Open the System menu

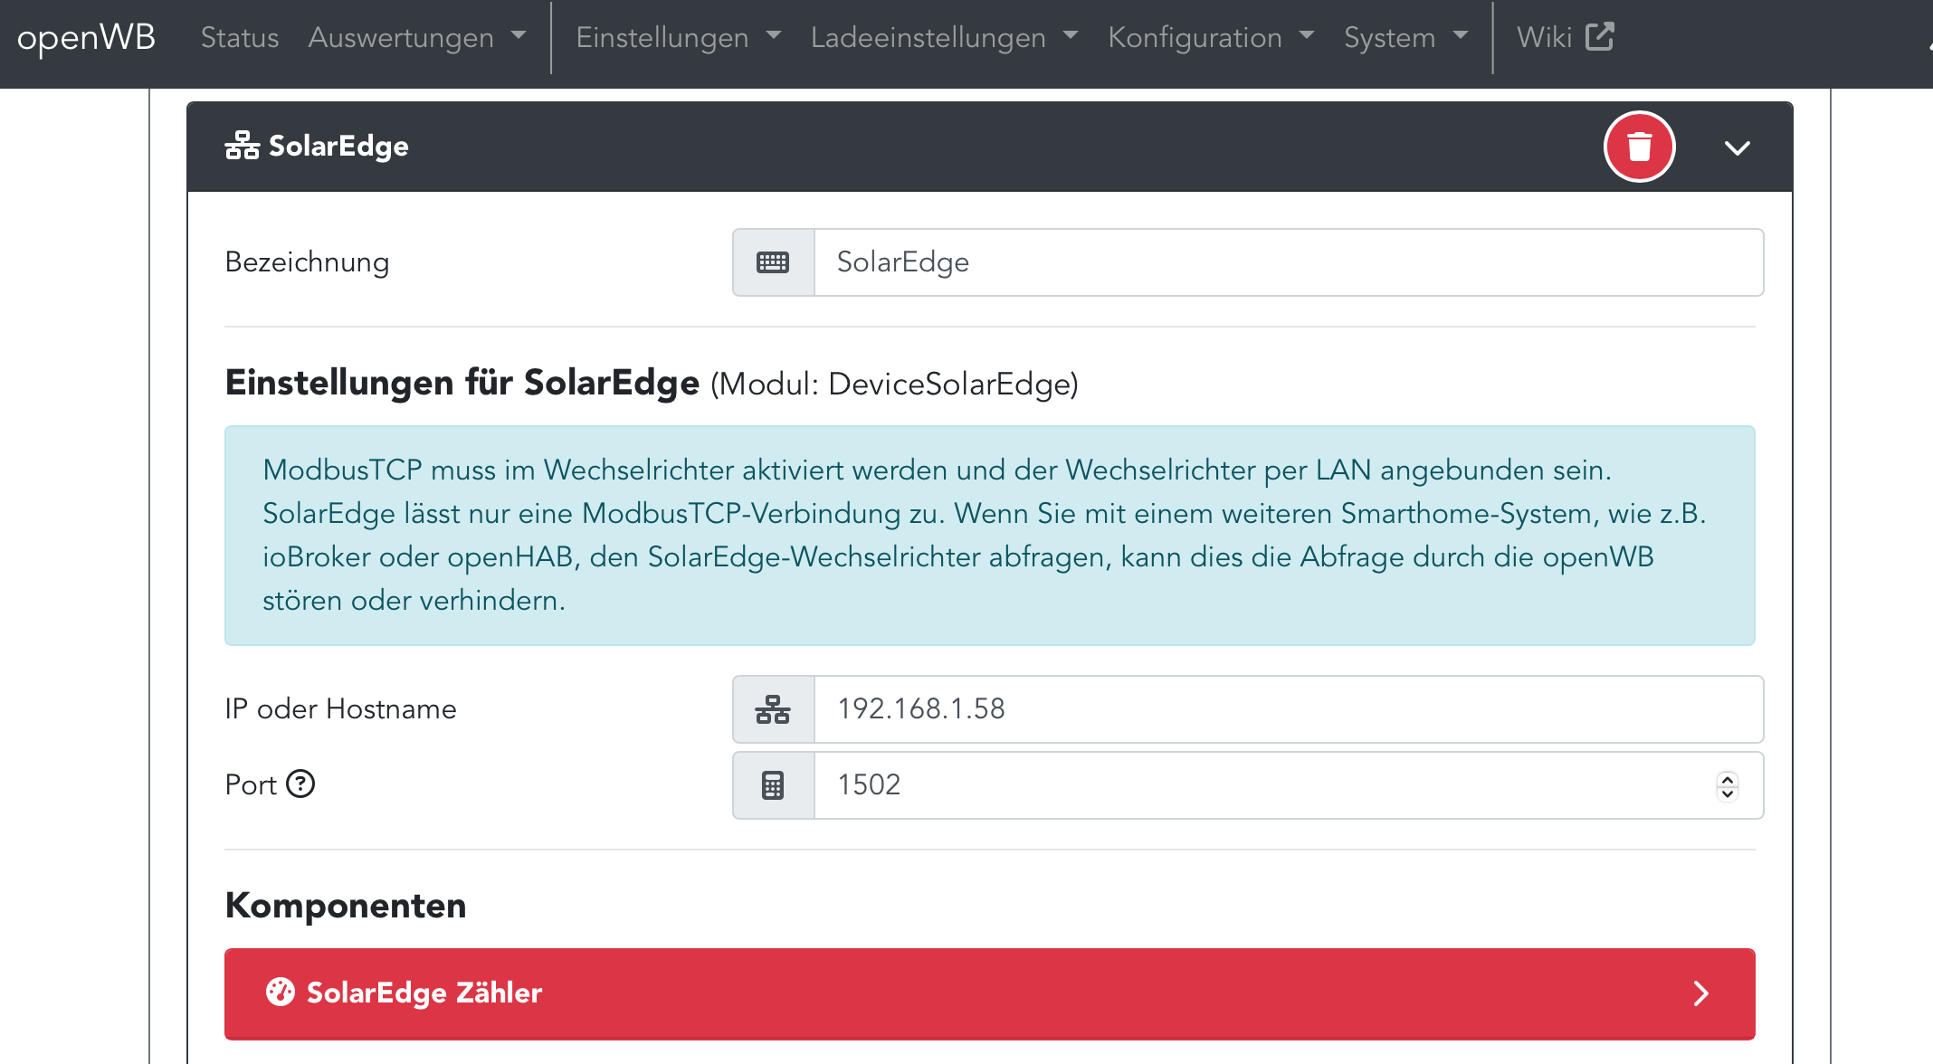point(1405,37)
